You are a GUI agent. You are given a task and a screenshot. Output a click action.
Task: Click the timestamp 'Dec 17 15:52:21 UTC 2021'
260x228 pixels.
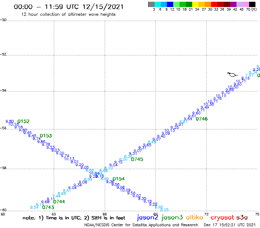[230, 225]
